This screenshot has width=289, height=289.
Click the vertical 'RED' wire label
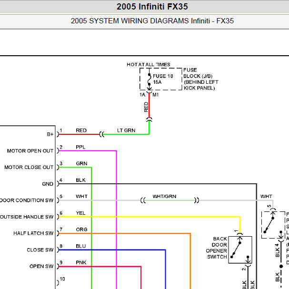point(146,107)
